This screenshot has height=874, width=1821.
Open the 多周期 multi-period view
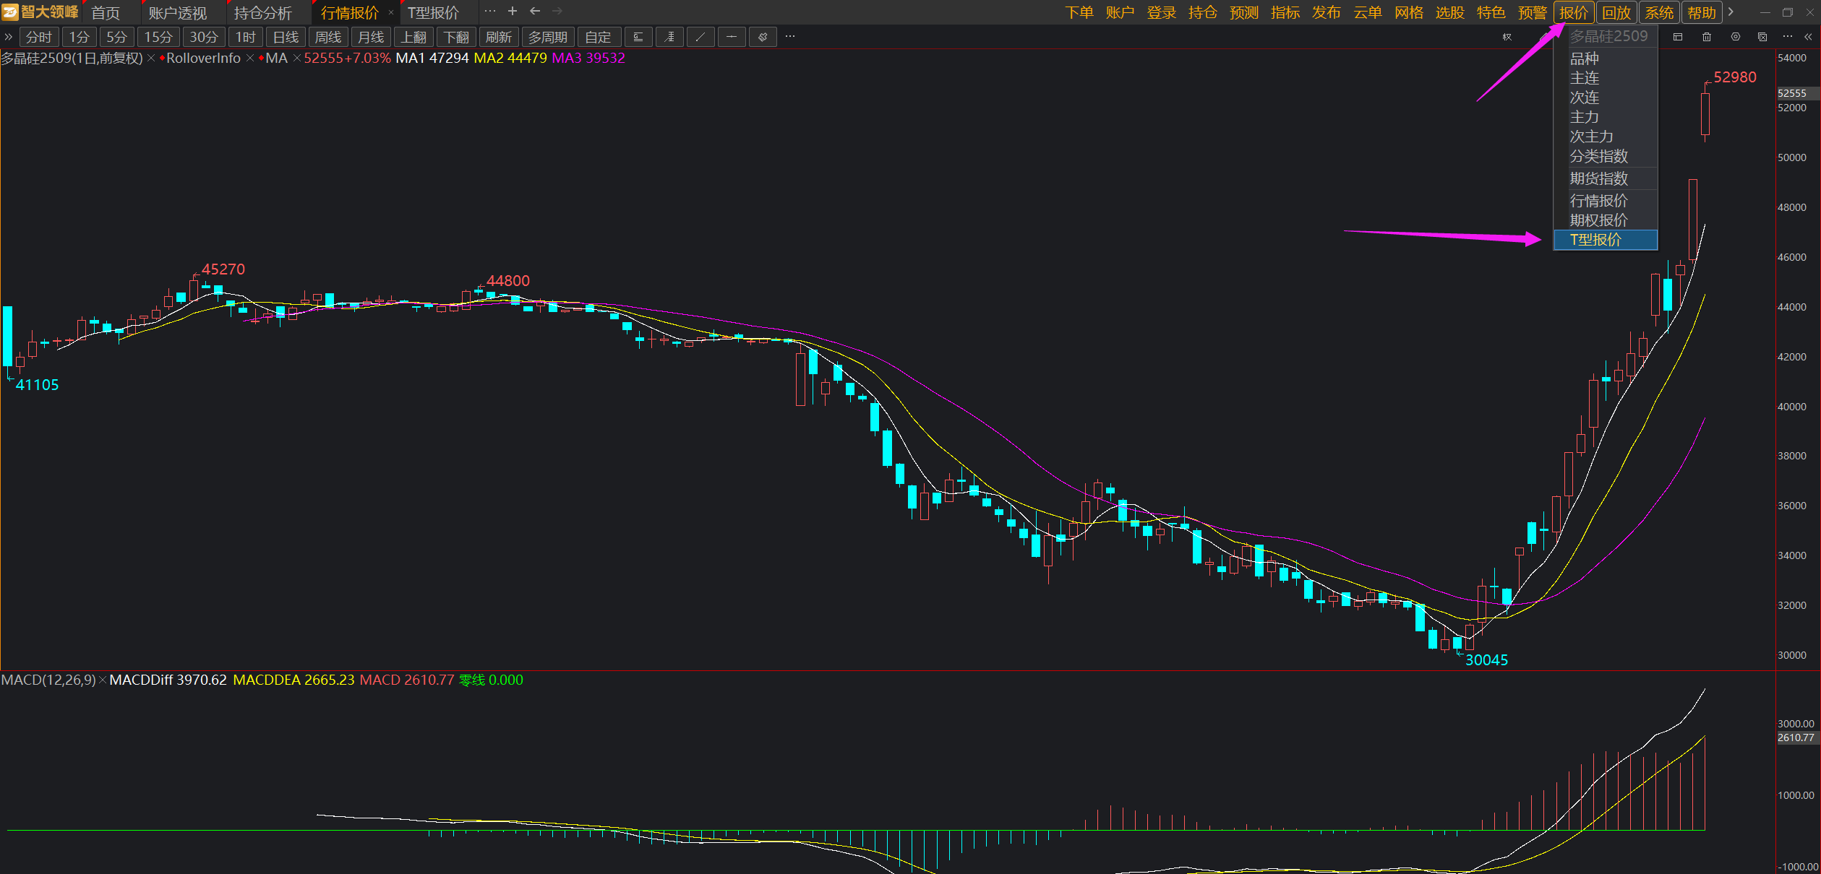[x=548, y=37]
